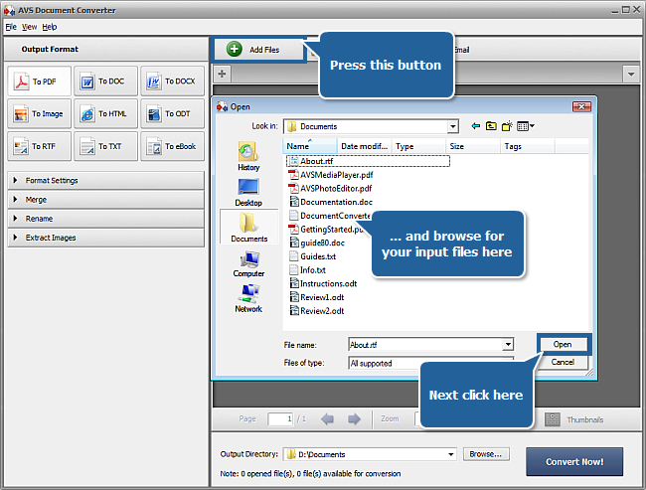Select the To PDF output format
This screenshot has height=490, width=646.
coord(39,82)
